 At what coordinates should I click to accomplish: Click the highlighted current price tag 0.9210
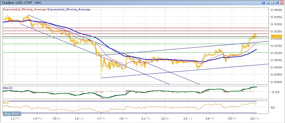coord(274,36)
